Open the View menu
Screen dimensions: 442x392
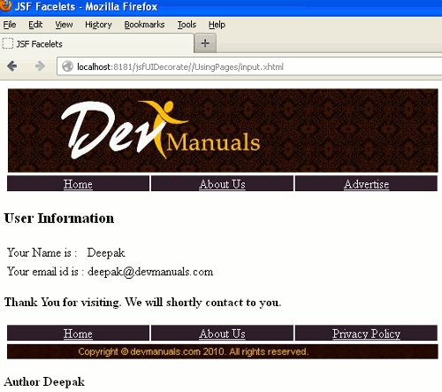point(64,25)
